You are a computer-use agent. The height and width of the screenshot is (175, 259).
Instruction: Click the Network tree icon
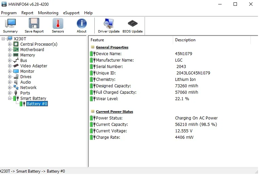point(16,87)
